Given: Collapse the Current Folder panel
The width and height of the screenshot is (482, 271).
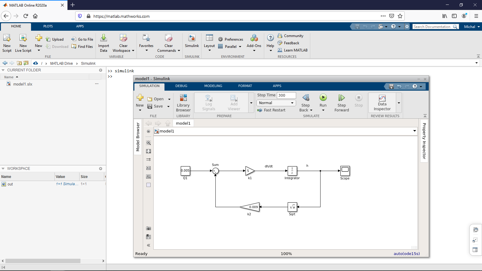Looking at the screenshot, I should pos(3,70).
